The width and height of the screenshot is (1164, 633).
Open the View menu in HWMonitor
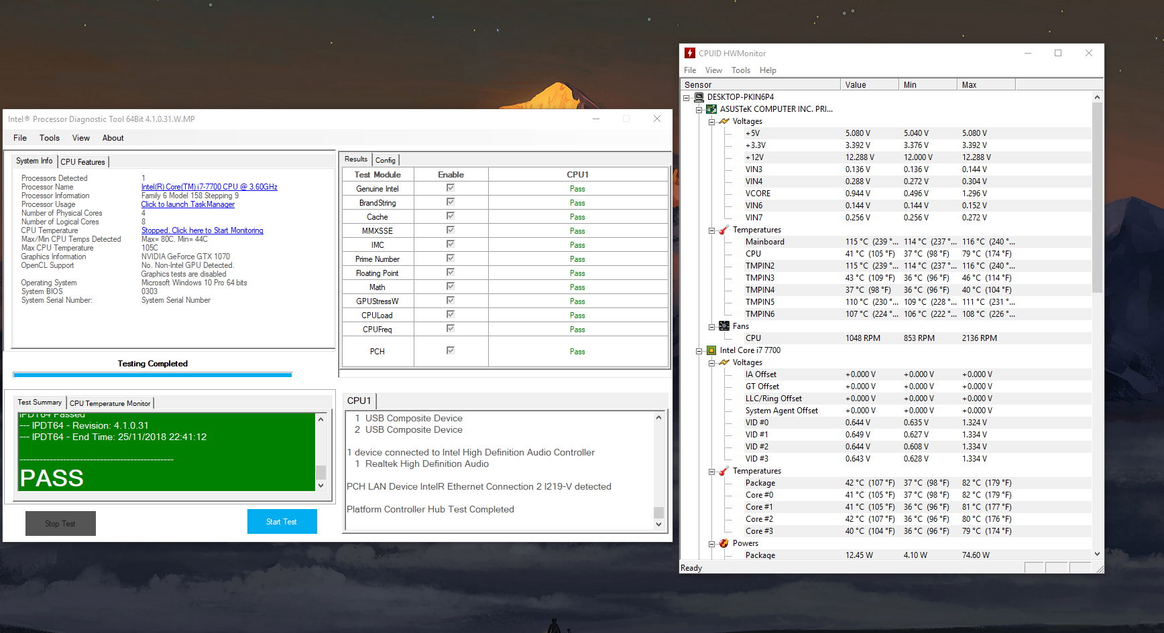coord(713,70)
